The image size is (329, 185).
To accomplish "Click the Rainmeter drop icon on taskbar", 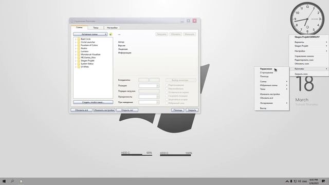I will click(21, 181).
